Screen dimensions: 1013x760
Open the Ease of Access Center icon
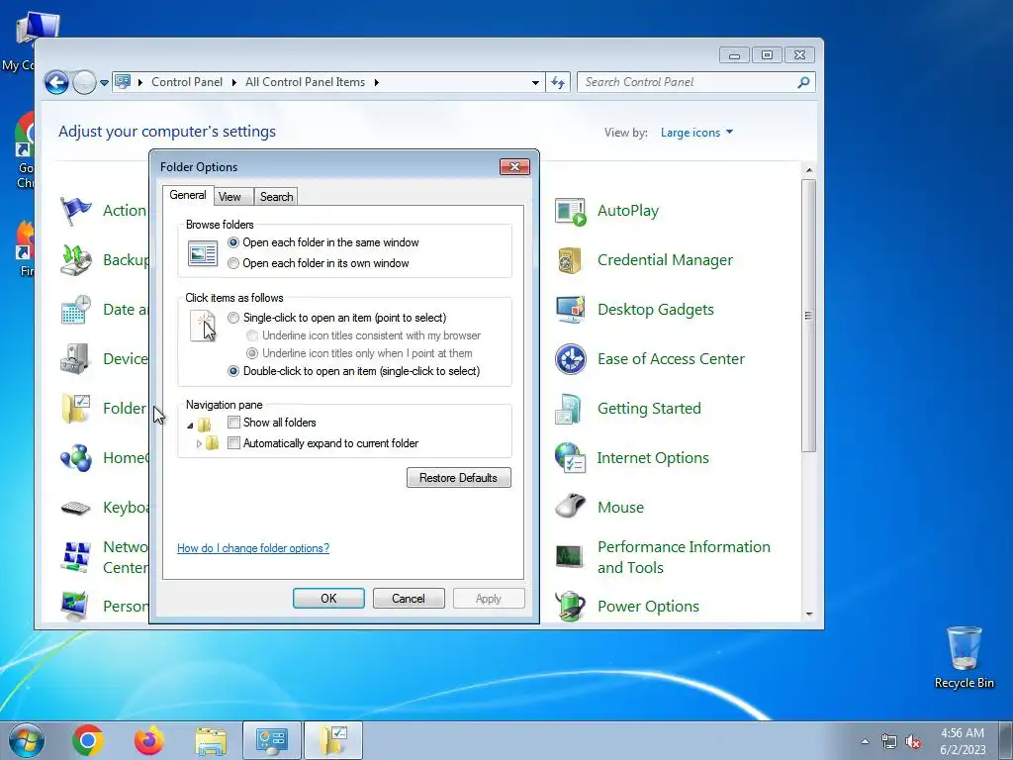(x=571, y=359)
